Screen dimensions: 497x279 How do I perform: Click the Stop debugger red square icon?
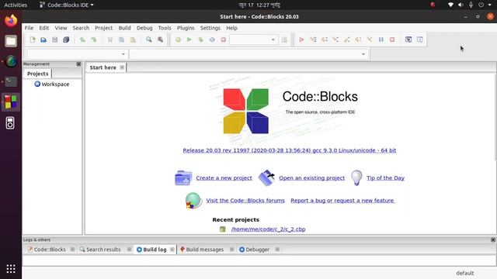coord(392,40)
